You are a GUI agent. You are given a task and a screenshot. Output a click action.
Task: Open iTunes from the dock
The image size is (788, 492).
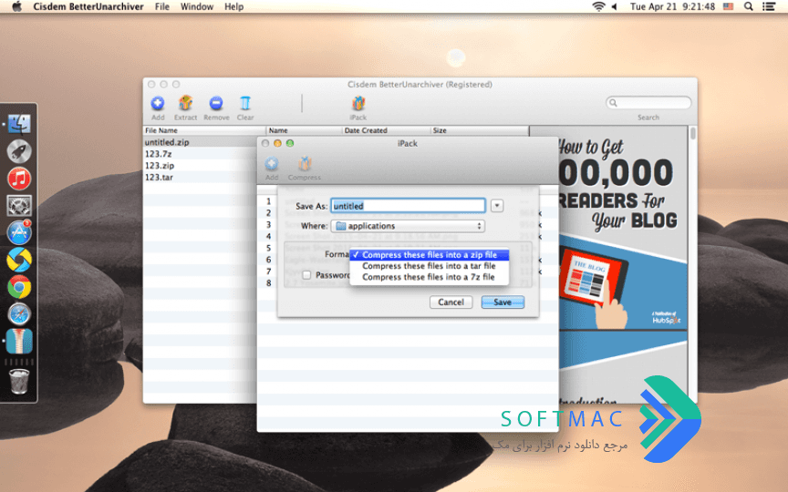tap(19, 179)
